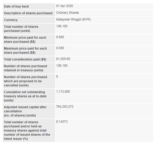This screenshot has width=157, height=144.
Task: Select the '91,029.60' consideration value
Action: point(63,59)
